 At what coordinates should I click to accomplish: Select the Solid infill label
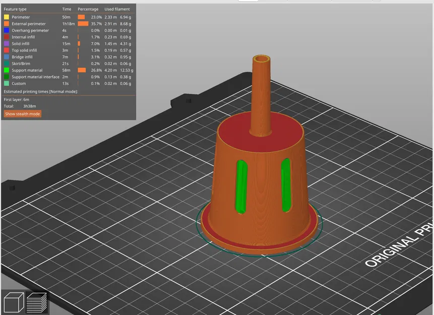pos(21,44)
